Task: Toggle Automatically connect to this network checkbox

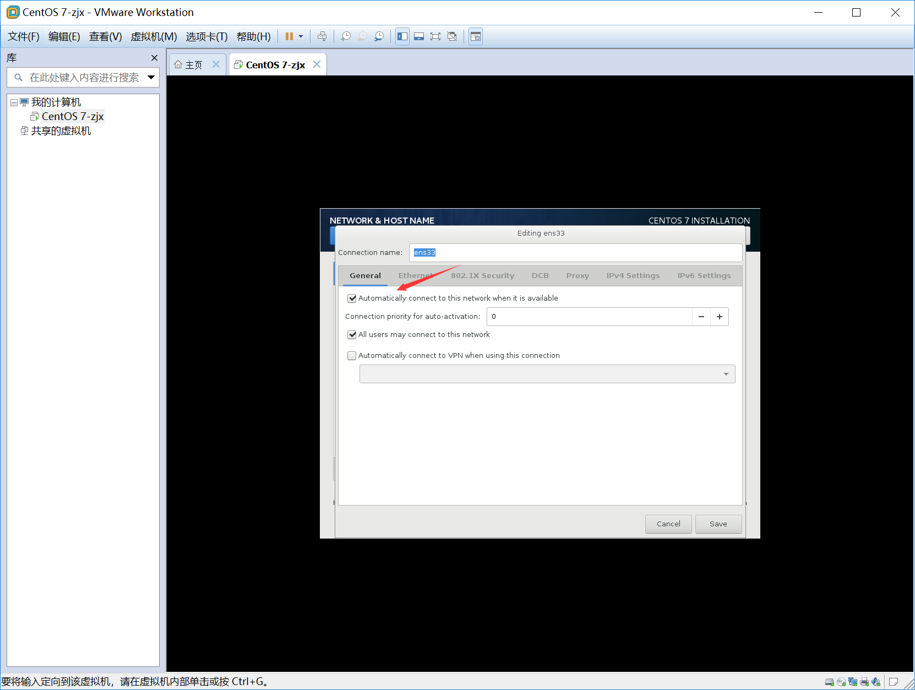Action: click(352, 298)
